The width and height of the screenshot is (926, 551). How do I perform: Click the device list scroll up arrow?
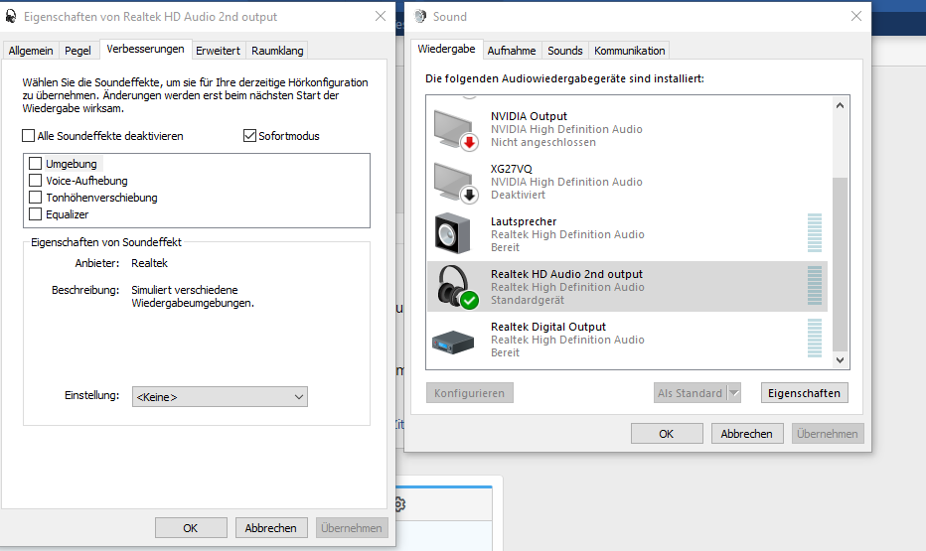click(840, 105)
